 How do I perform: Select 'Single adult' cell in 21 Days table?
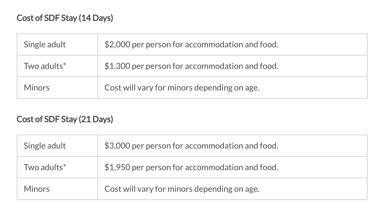(x=45, y=146)
